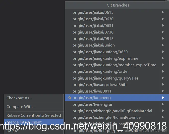Select branch origin/user/nizhengfei/provinceWhiteList
This screenshot has height=134, width=169.
117,131
